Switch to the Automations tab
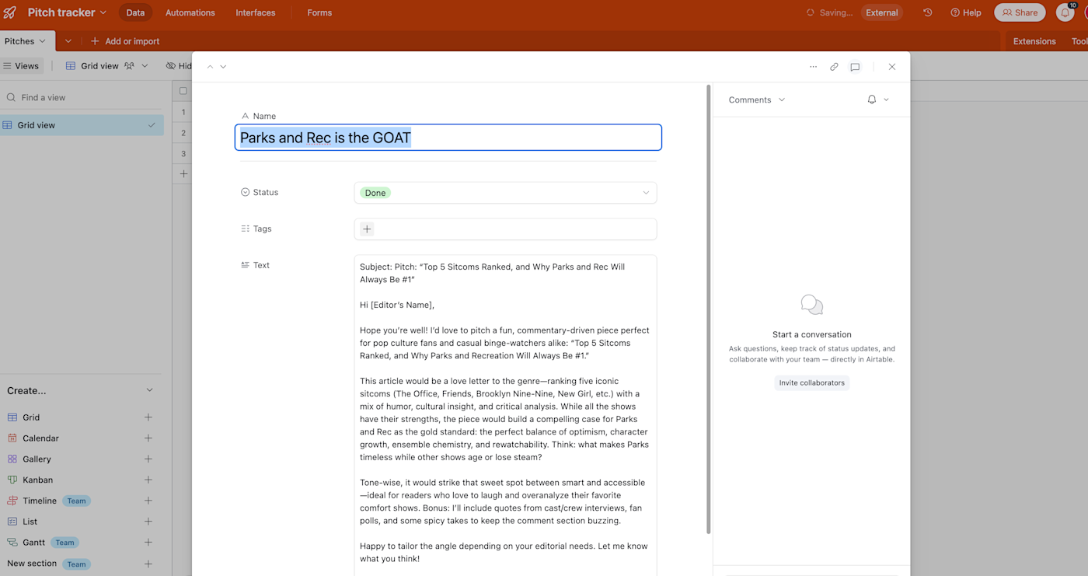The height and width of the screenshot is (576, 1088). [190, 12]
